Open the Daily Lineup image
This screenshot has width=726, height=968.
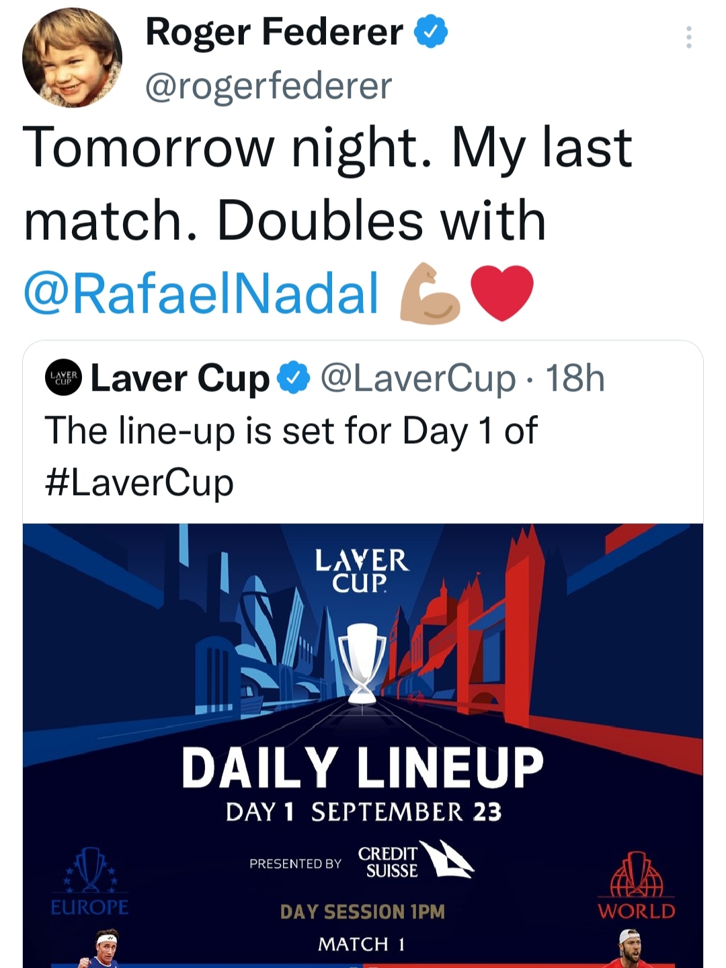coord(363,745)
